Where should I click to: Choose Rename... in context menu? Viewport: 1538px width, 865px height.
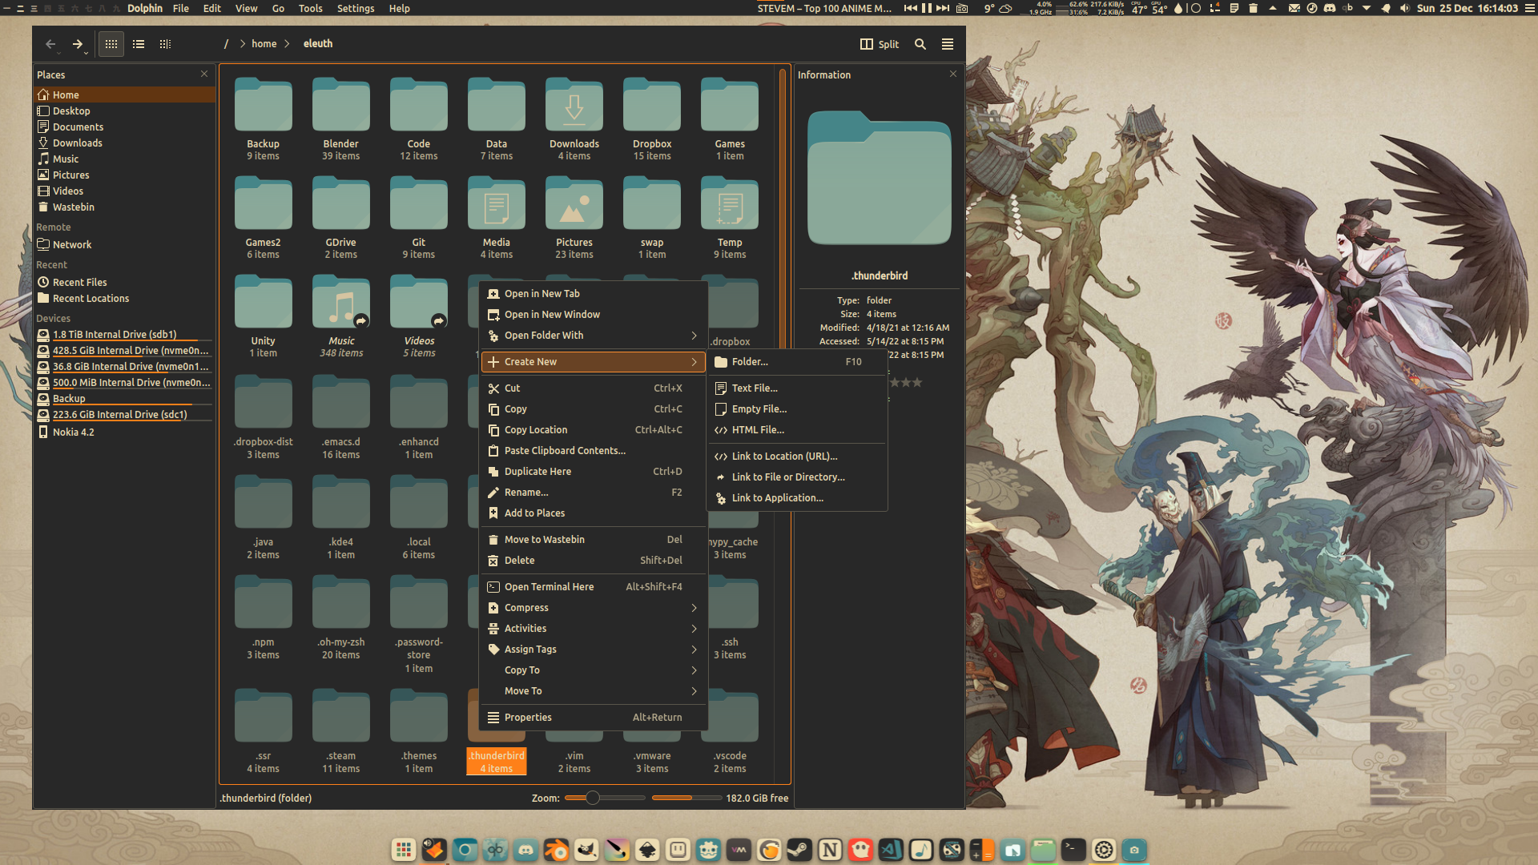click(x=593, y=493)
